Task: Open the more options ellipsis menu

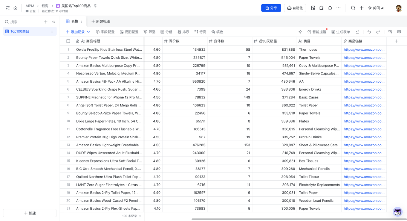Action: click(x=338, y=8)
